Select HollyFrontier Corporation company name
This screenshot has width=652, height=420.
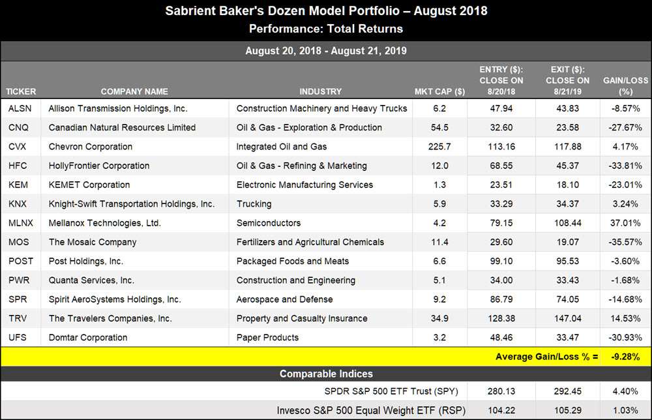(99, 166)
